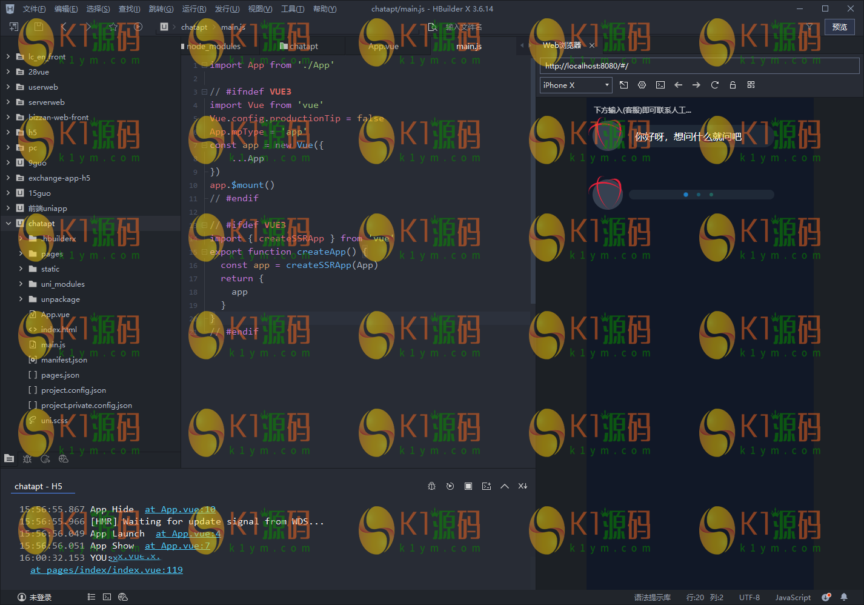Image resolution: width=864 pixels, height=605 pixels.
Task: Click the browser URL address field
Action: [x=699, y=65]
